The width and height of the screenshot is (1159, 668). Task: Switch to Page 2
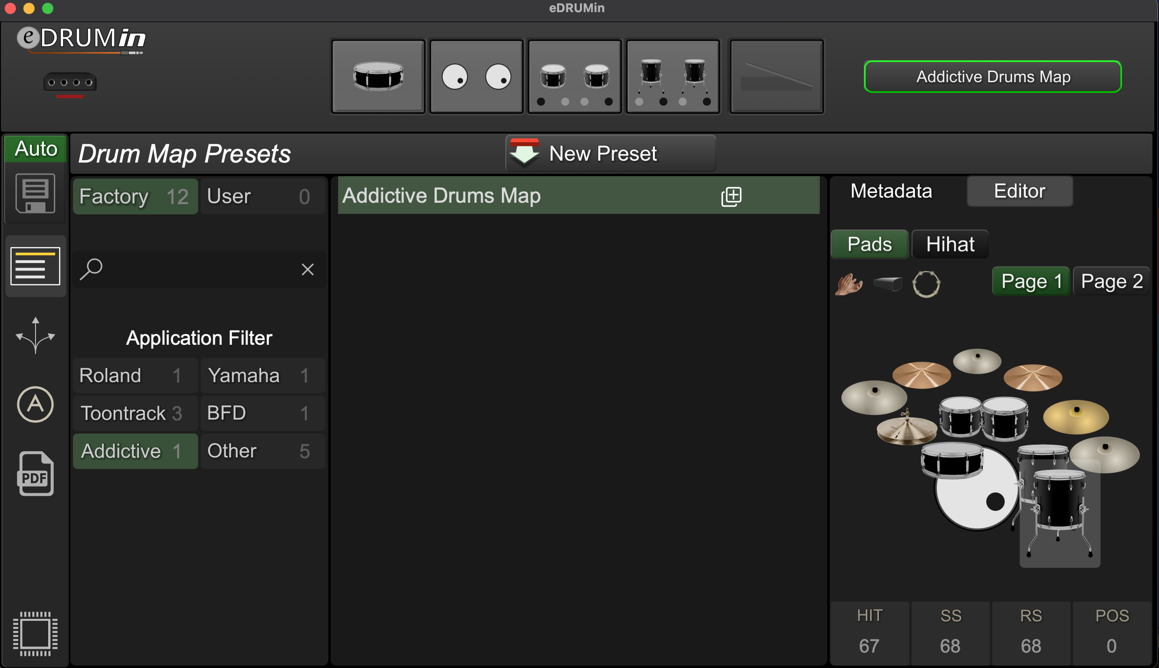point(1112,281)
